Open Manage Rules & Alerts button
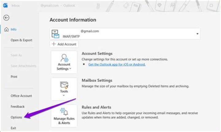 [64, 116]
